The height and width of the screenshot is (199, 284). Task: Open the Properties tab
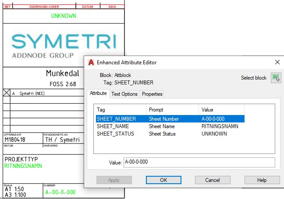(x=152, y=94)
